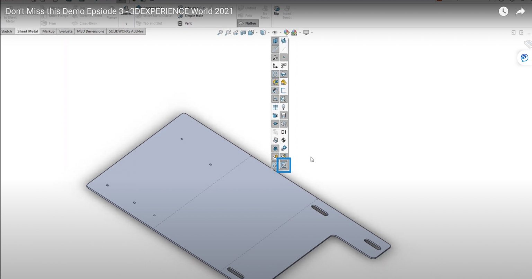Toggle View Cameras icon in flyout
The image size is (532, 279).
[x=275, y=115]
